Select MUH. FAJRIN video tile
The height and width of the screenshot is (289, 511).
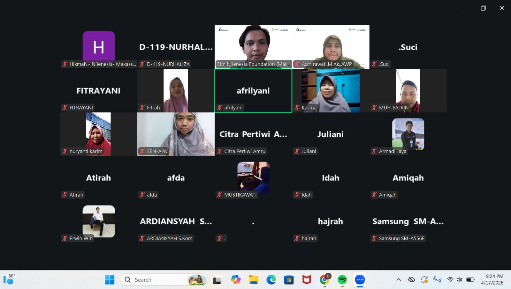point(408,90)
